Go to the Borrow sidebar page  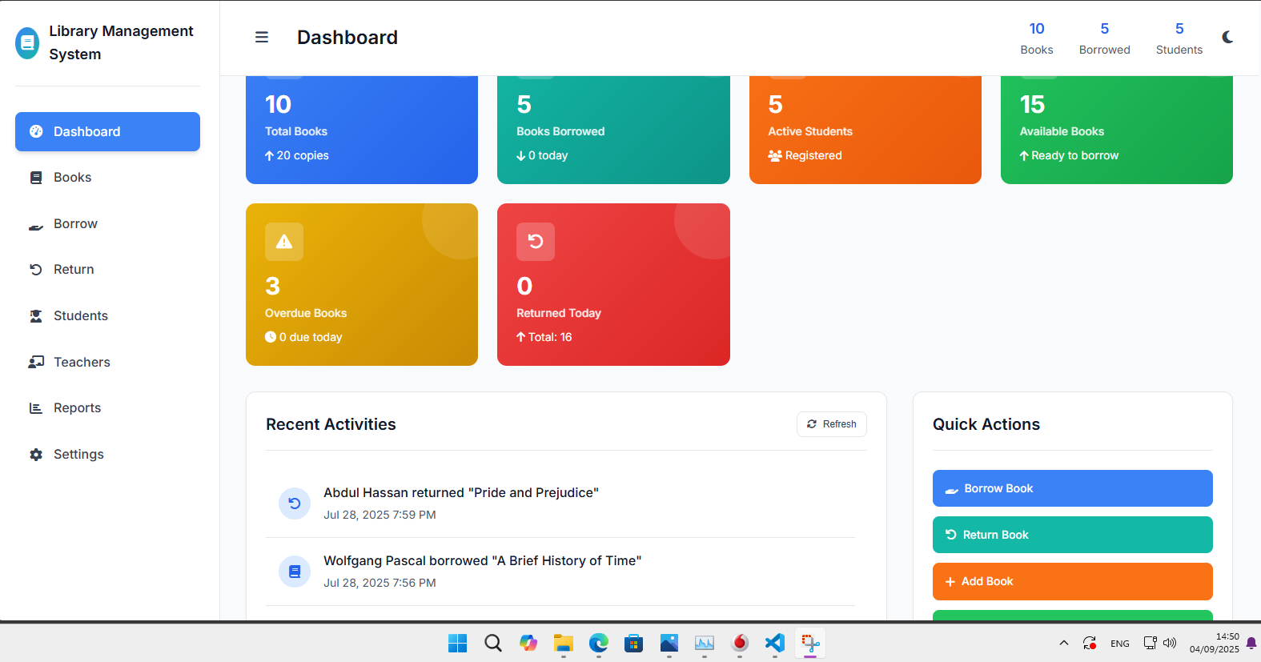[107, 224]
